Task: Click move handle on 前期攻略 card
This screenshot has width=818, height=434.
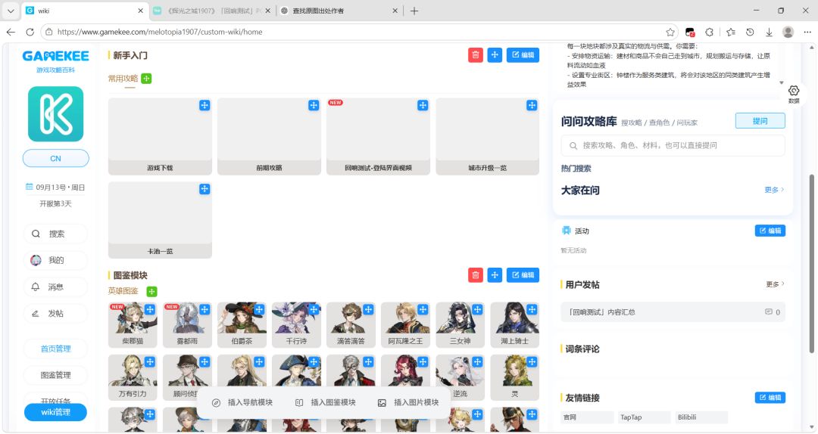Action: pos(314,105)
